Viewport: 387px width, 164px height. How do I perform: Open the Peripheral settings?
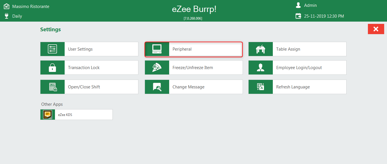pos(194,49)
